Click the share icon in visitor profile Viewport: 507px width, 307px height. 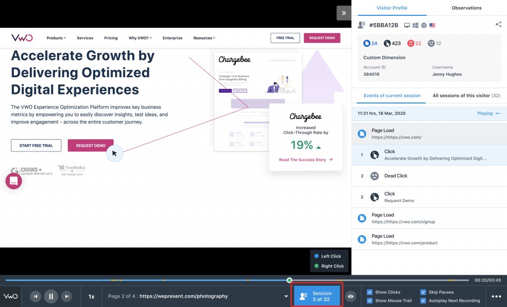498,24
